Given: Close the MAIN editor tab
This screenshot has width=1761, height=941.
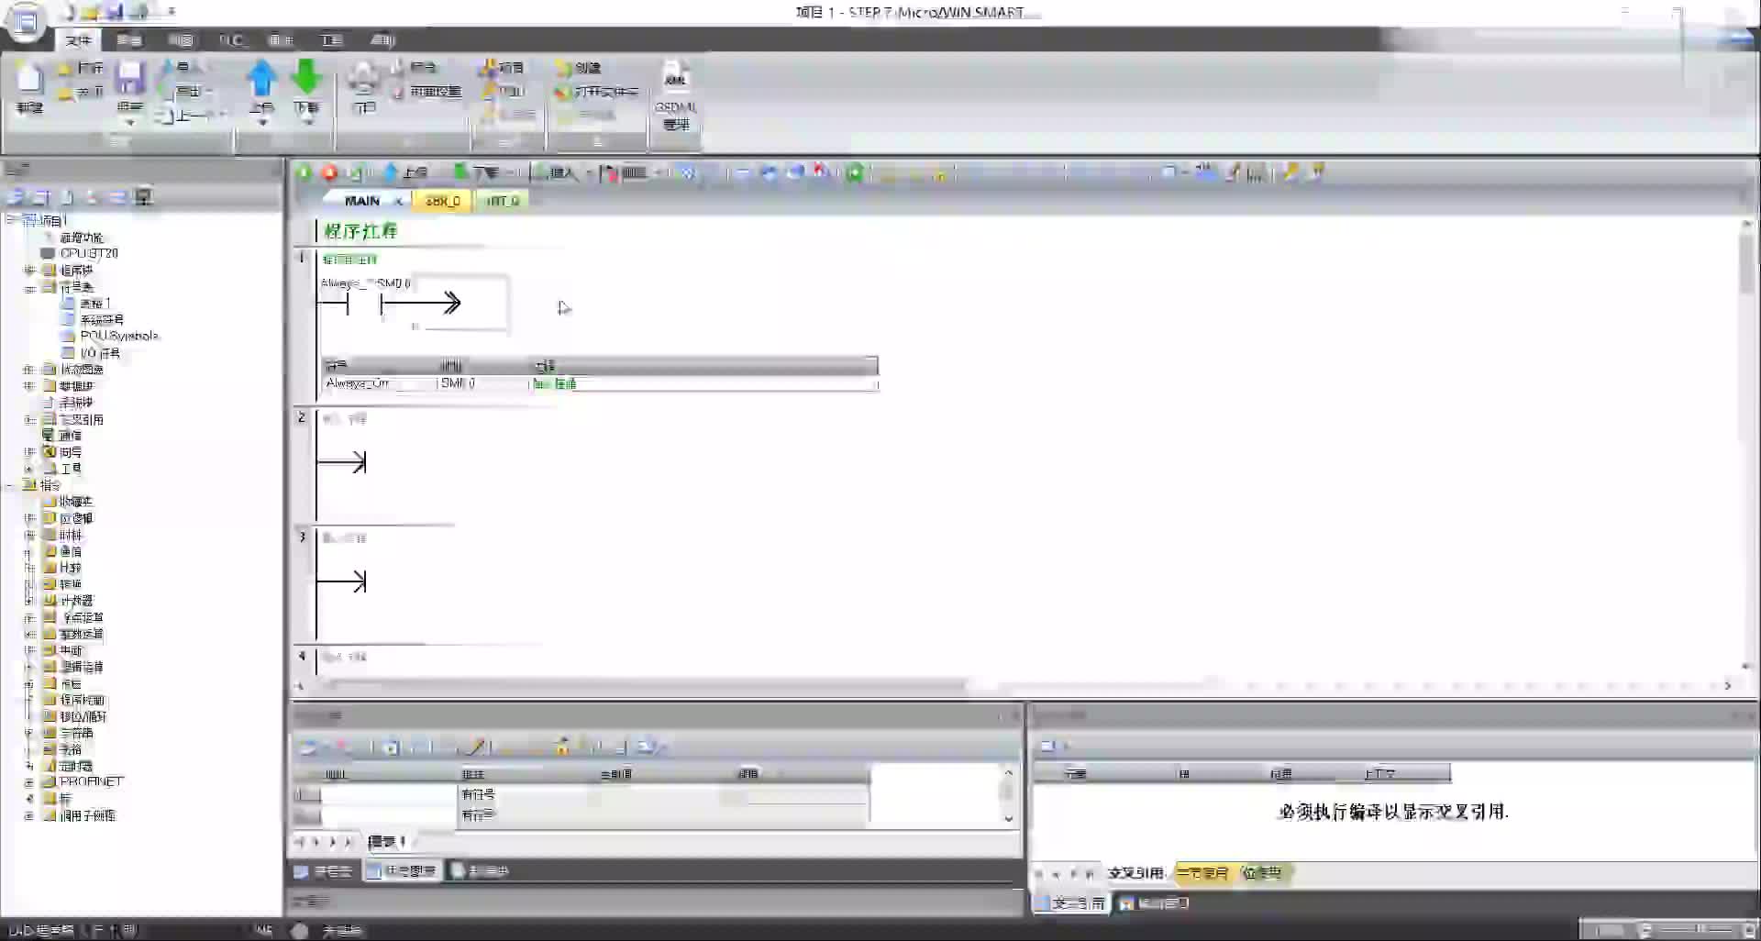Looking at the screenshot, I should pos(398,201).
